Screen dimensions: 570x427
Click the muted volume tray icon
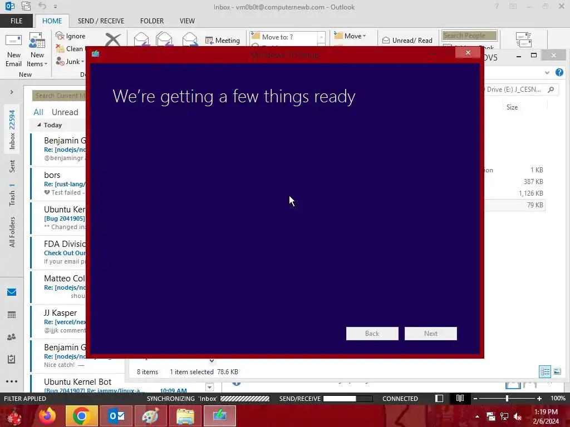tap(518, 416)
